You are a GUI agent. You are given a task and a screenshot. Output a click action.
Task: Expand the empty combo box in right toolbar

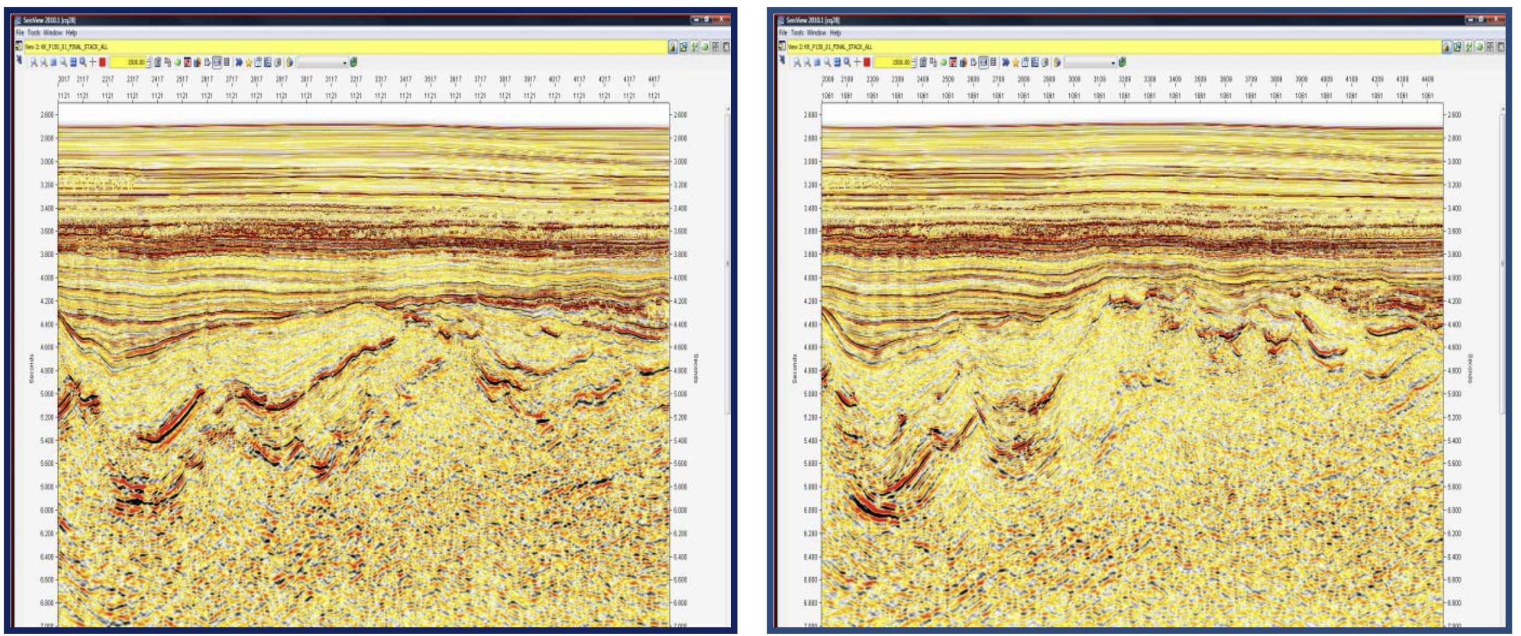pos(1113,63)
